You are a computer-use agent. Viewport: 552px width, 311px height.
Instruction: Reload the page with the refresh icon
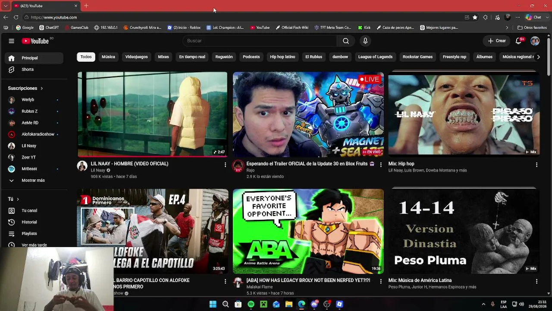[16, 17]
